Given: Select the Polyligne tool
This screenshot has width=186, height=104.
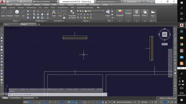Looking at the screenshot, I should click(x=9, y=13).
